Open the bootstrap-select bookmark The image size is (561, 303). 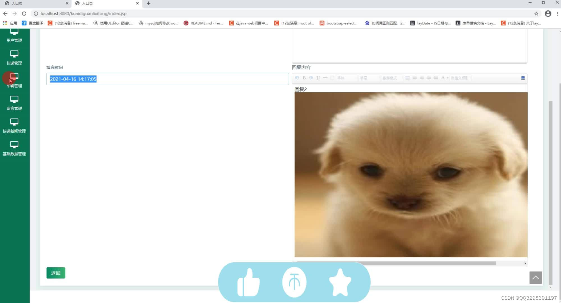(x=339, y=23)
